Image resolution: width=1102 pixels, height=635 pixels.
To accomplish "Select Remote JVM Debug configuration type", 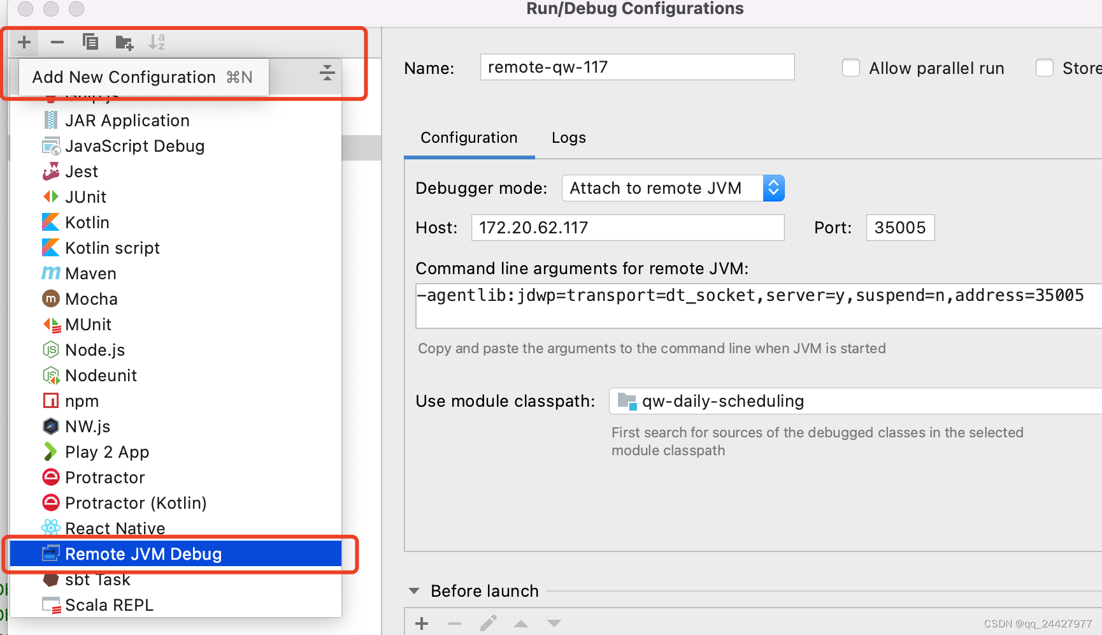I will 176,554.
